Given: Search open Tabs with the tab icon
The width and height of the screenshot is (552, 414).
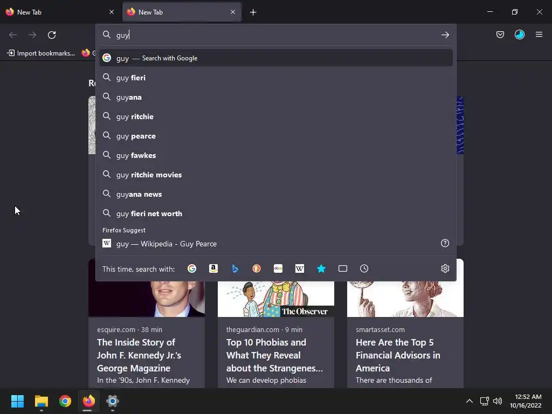Looking at the screenshot, I should pos(342,268).
